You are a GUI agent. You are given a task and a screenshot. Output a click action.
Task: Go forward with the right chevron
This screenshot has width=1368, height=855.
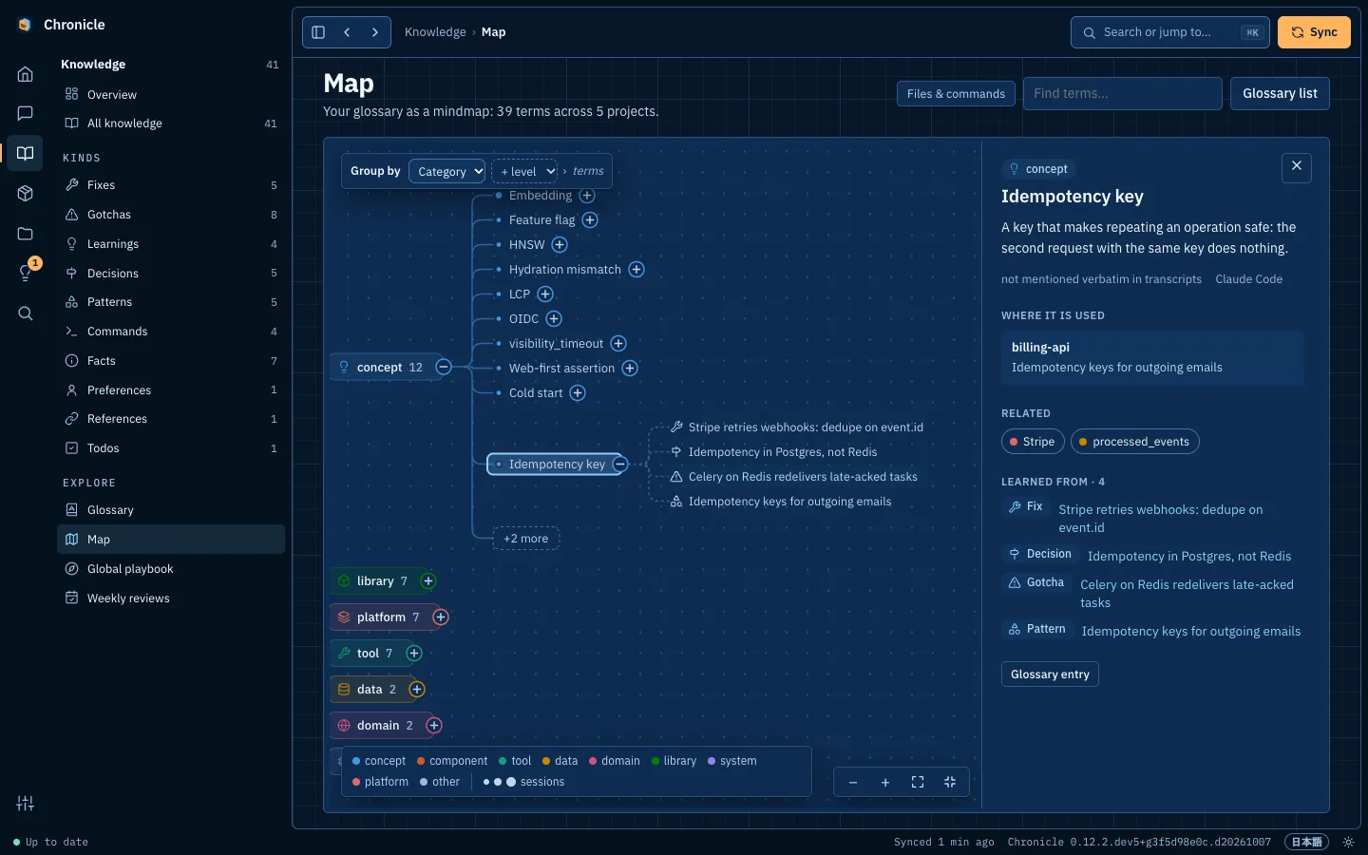point(375,32)
